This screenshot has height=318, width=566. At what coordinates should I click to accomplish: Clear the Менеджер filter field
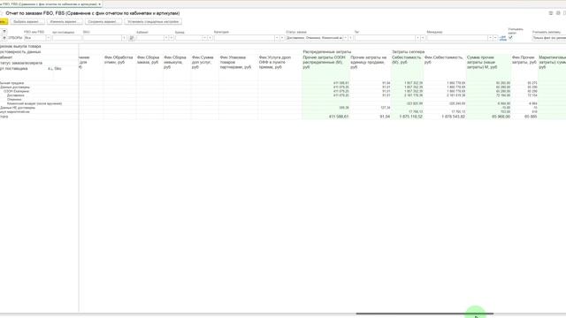(x=495, y=38)
